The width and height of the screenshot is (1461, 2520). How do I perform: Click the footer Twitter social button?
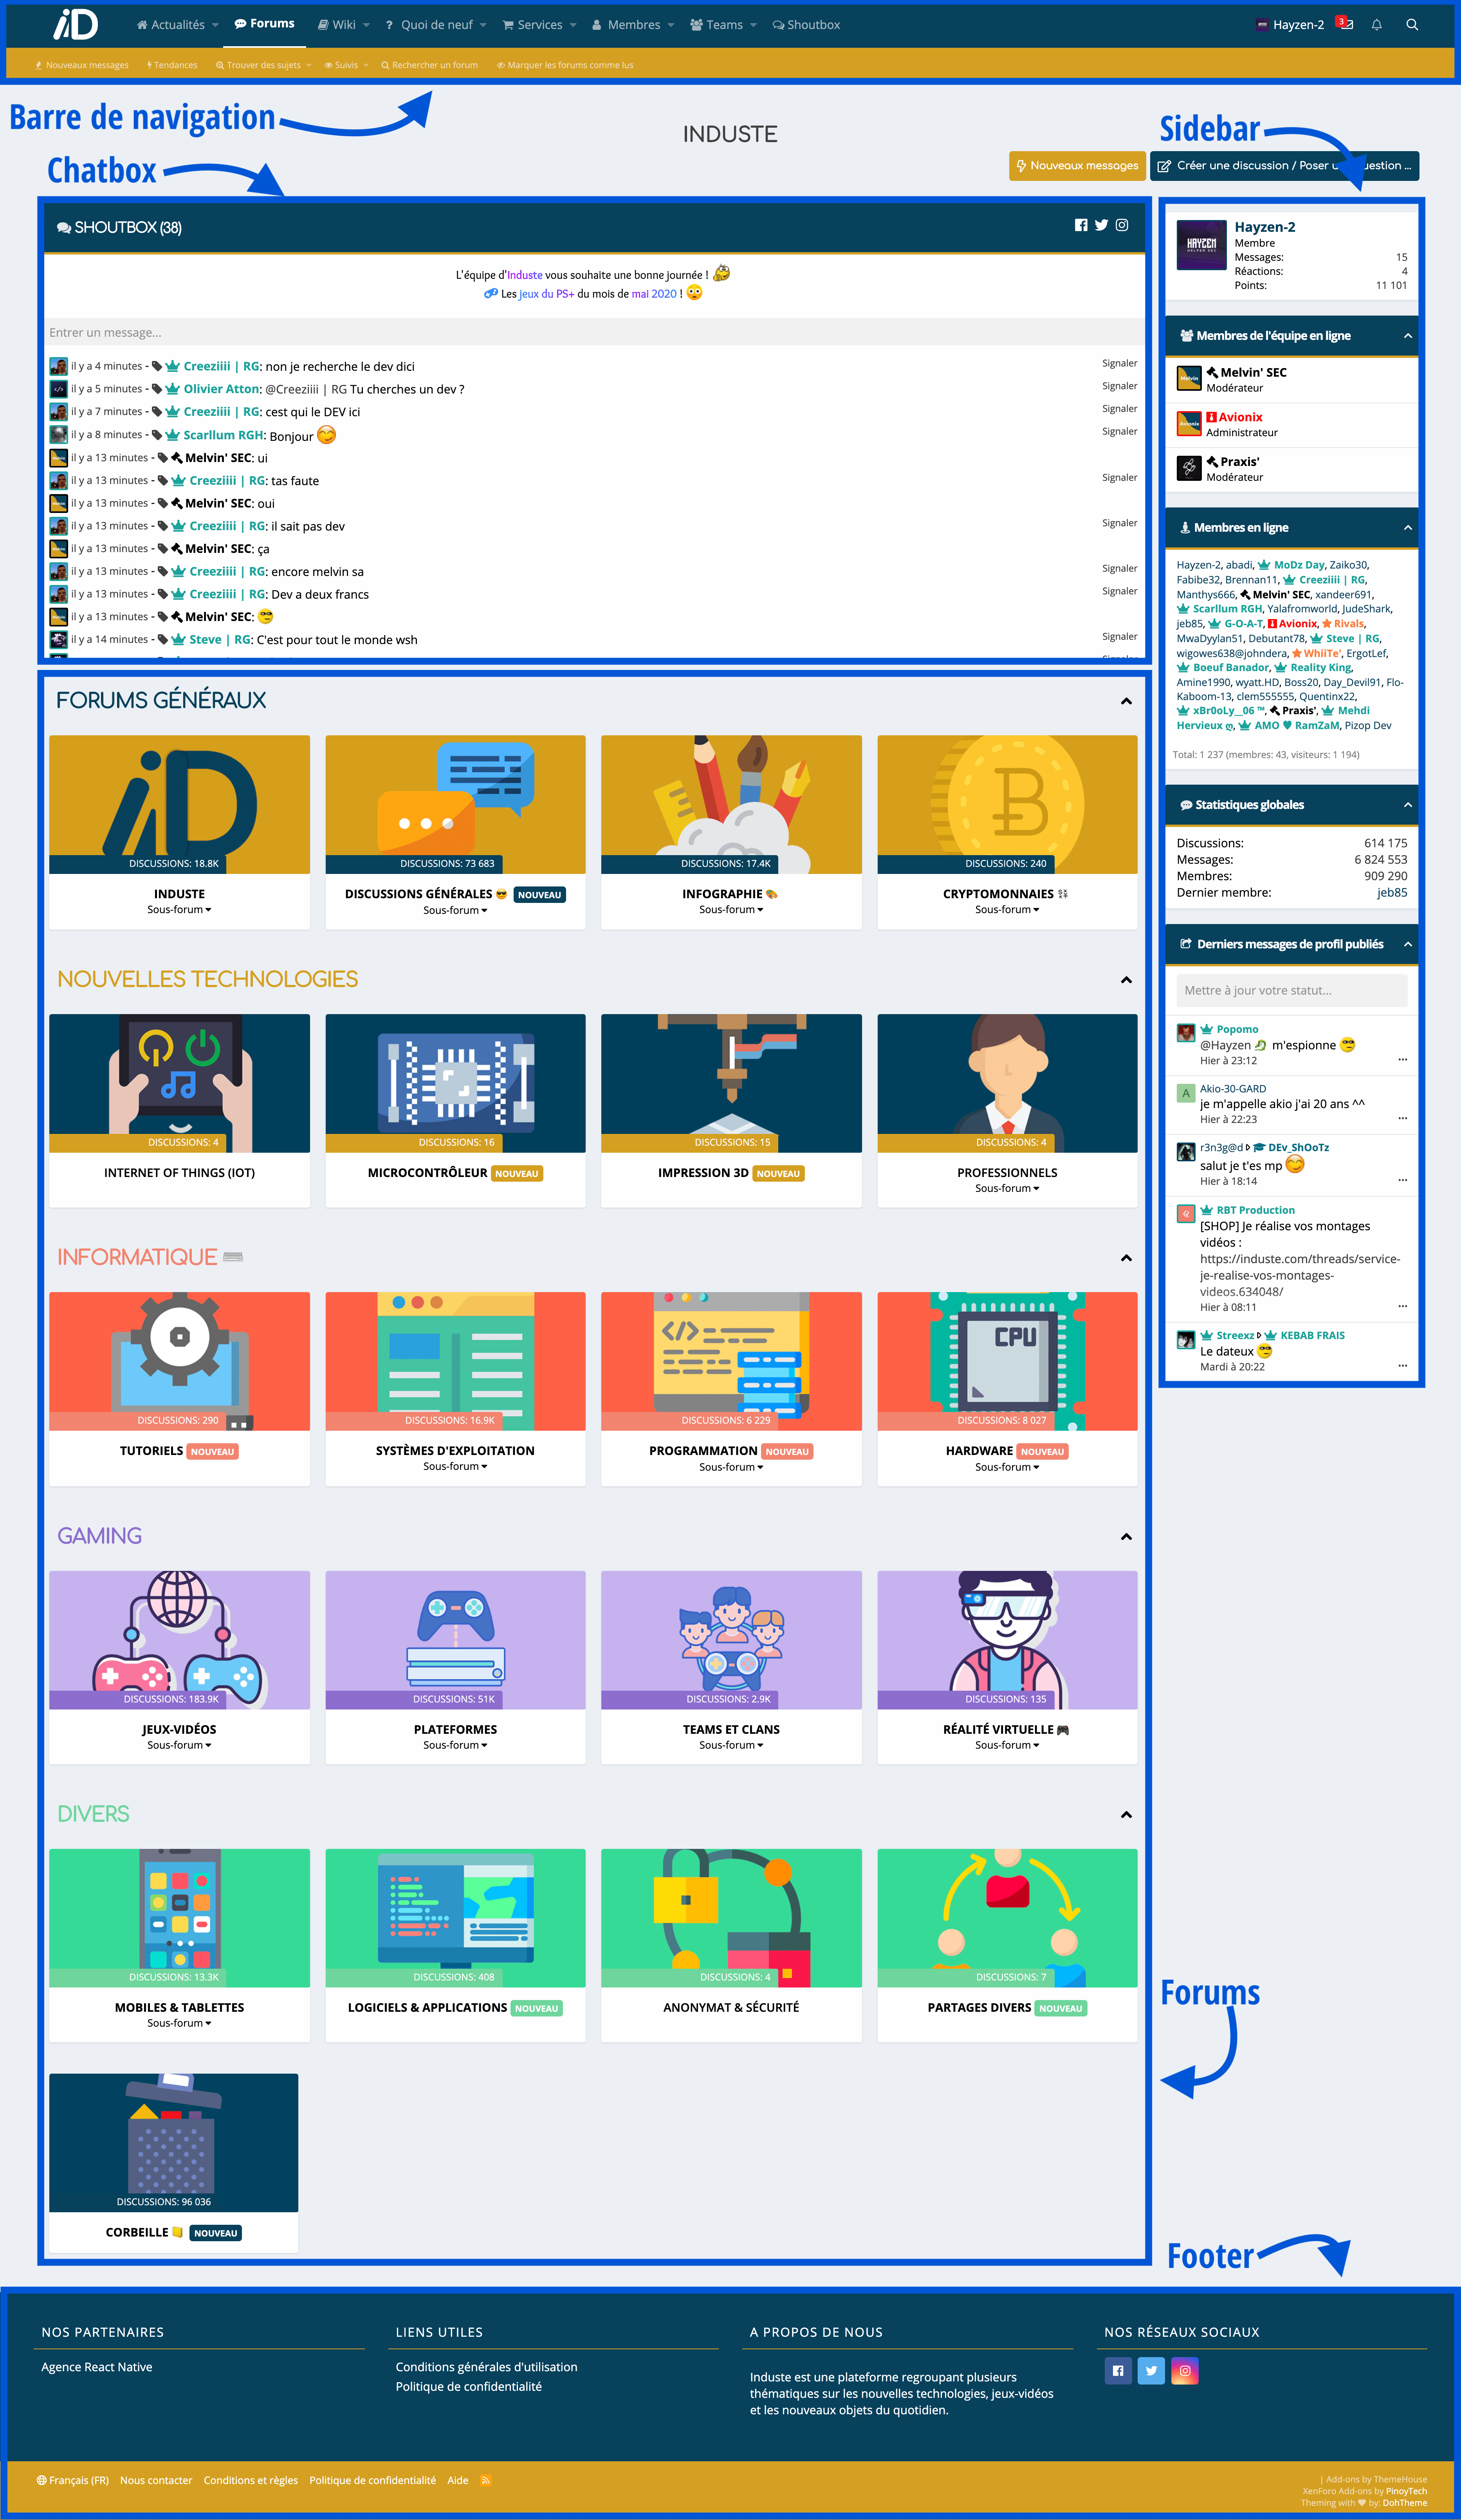pos(1151,2370)
